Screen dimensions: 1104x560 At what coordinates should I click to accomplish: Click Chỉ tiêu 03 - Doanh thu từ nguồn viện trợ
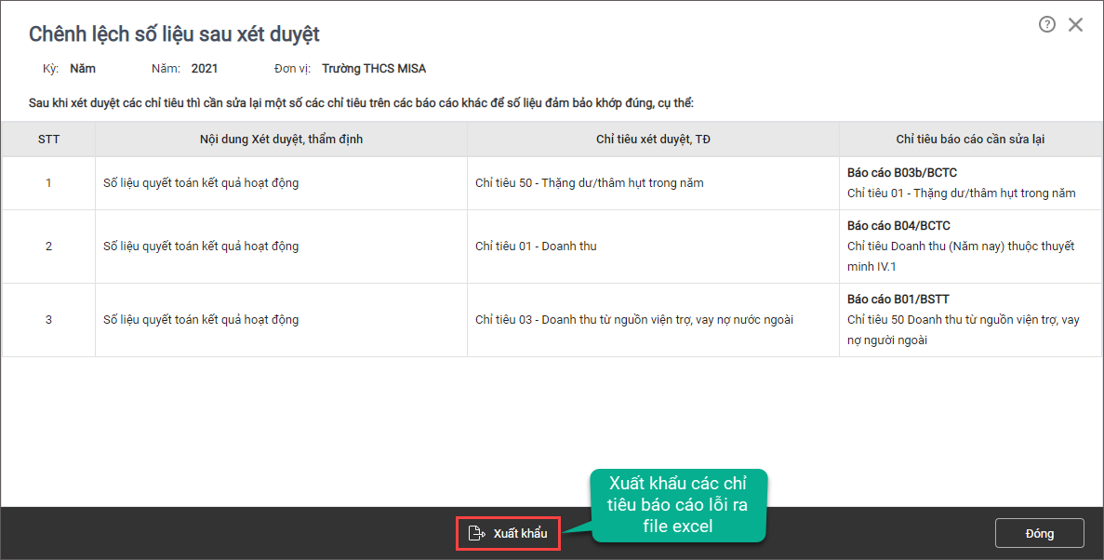click(x=633, y=319)
